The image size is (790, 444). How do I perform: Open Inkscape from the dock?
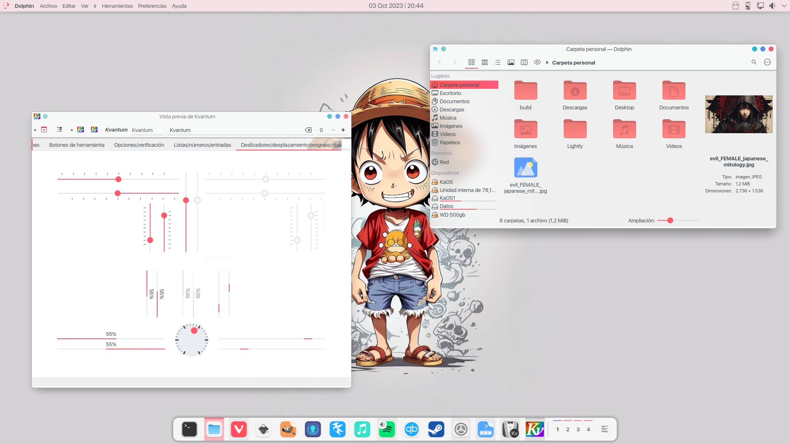pos(263,429)
